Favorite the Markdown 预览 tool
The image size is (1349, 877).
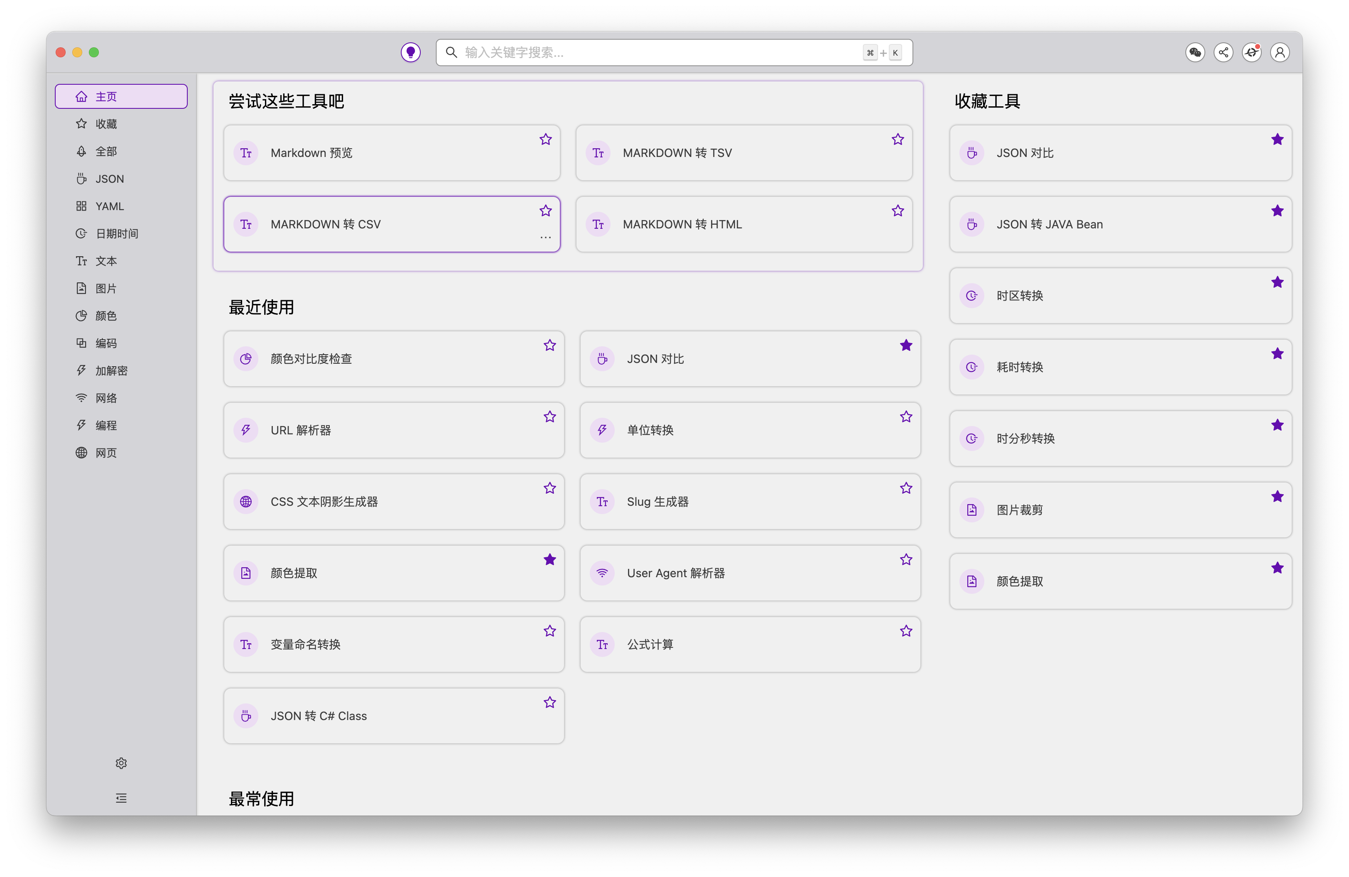point(545,139)
